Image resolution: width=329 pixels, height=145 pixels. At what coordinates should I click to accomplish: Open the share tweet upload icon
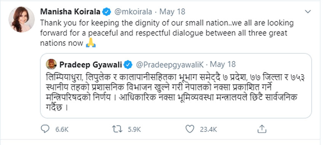click(x=262, y=129)
